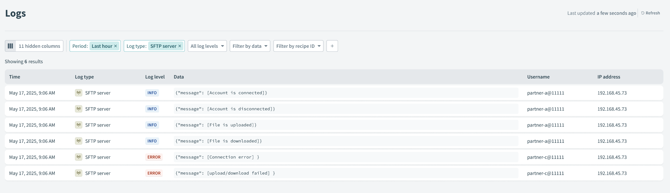This screenshot has width=670, height=193.
Task: Click SFTP server icon in first log row
Action: [78, 93]
